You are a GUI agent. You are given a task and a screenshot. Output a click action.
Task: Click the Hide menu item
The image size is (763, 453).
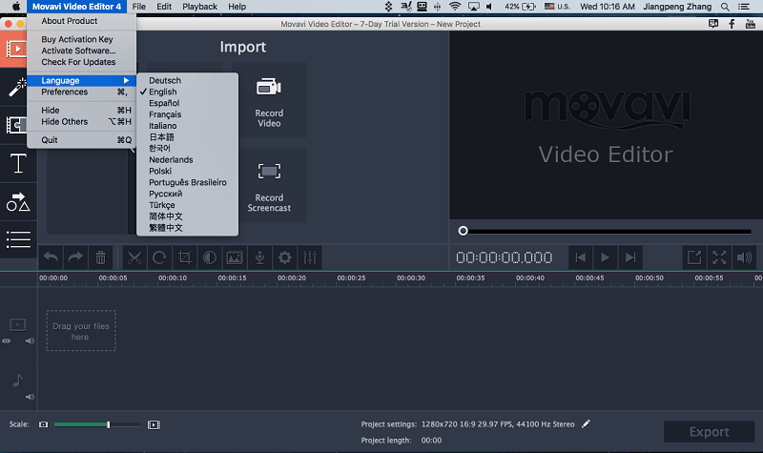82,110
